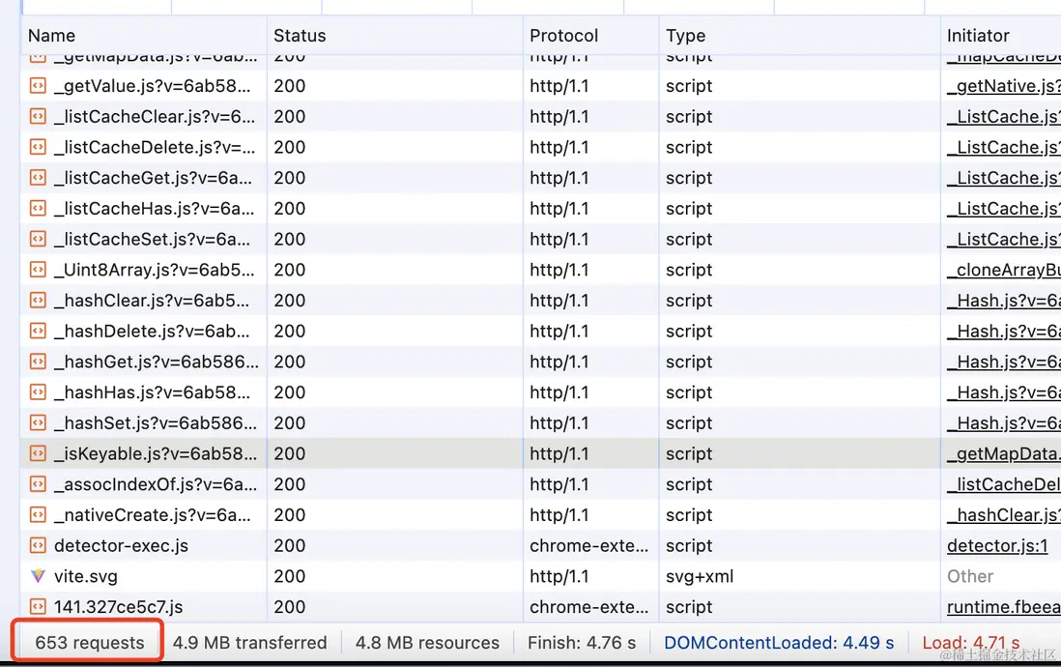This screenshot has width=1061, height=667.
Task: Select the _isKeyable.js request row
Action: click(156, 453)
